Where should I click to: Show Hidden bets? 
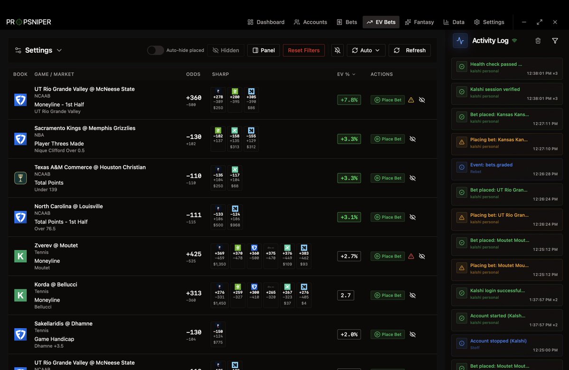pyautogui.click(x=226, y=50)
